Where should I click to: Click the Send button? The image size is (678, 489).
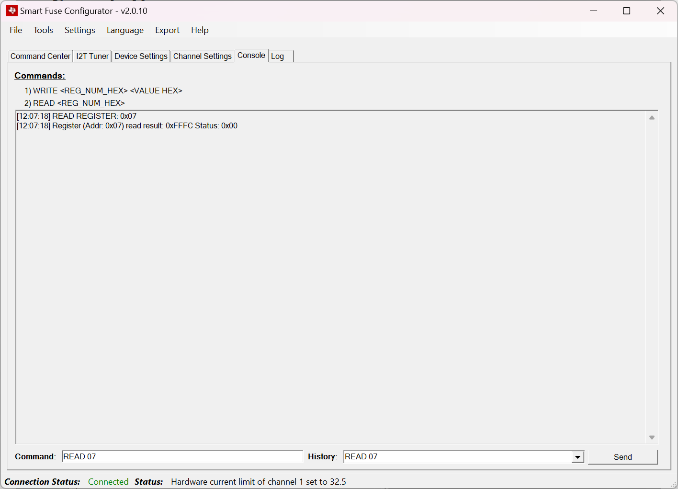tap(622, 456)
